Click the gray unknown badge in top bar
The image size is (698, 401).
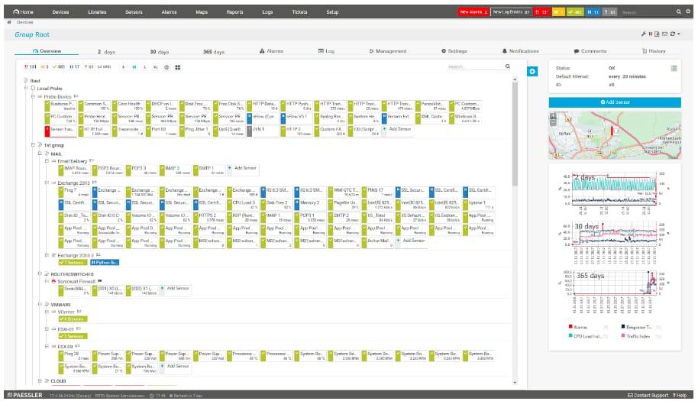[610, 12]
